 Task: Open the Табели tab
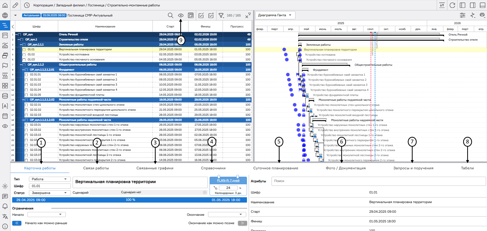click(467, 168)
